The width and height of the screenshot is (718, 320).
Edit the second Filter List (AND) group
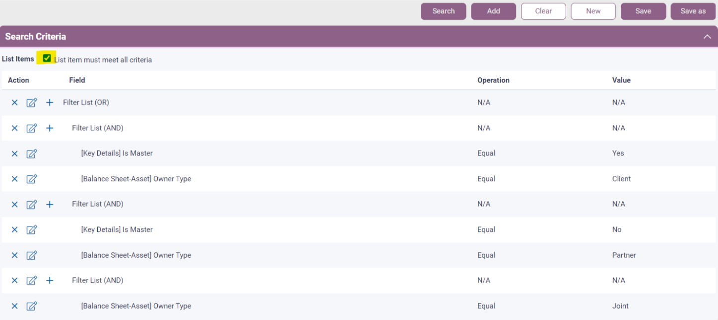click(32, 204)
